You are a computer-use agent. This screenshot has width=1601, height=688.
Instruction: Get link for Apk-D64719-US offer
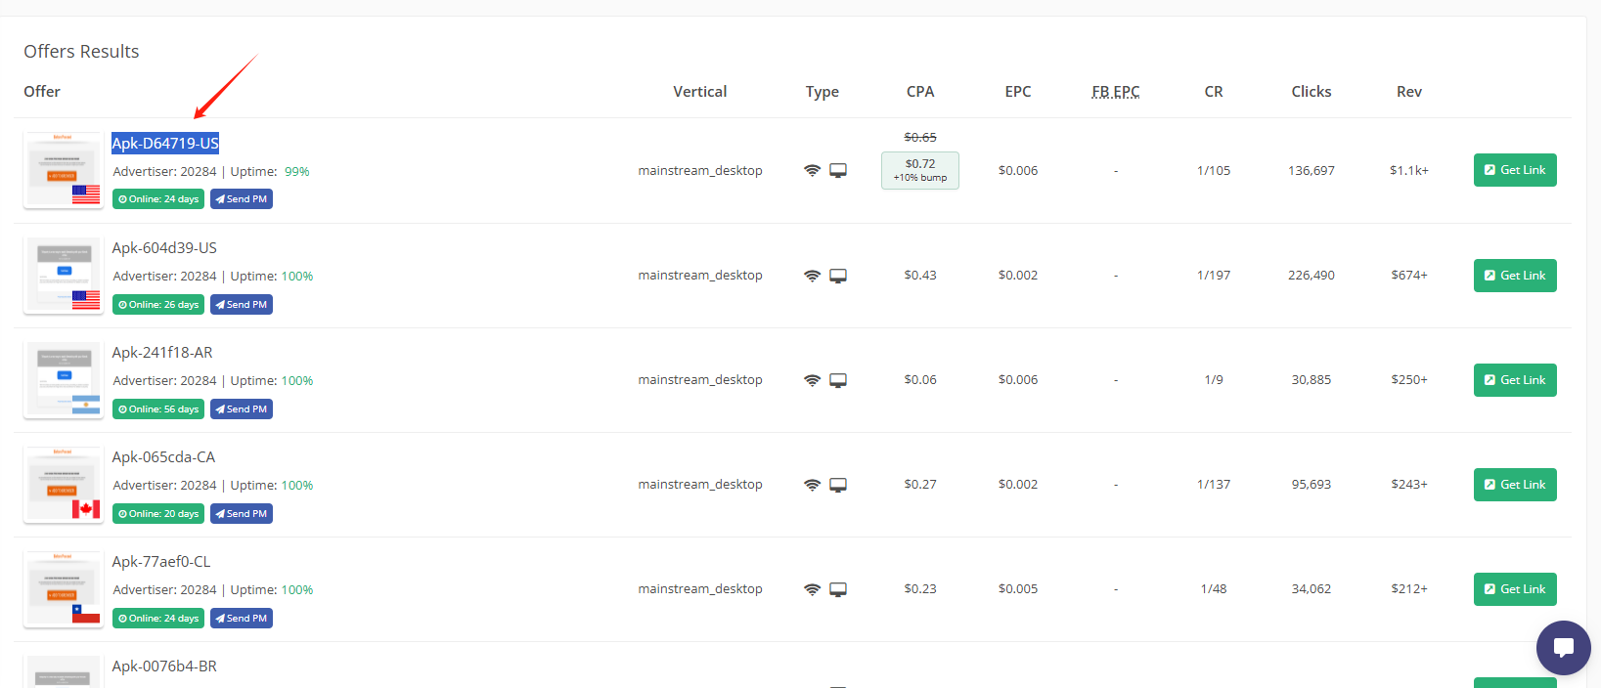pyautogui.click(x=1515, y=170)
